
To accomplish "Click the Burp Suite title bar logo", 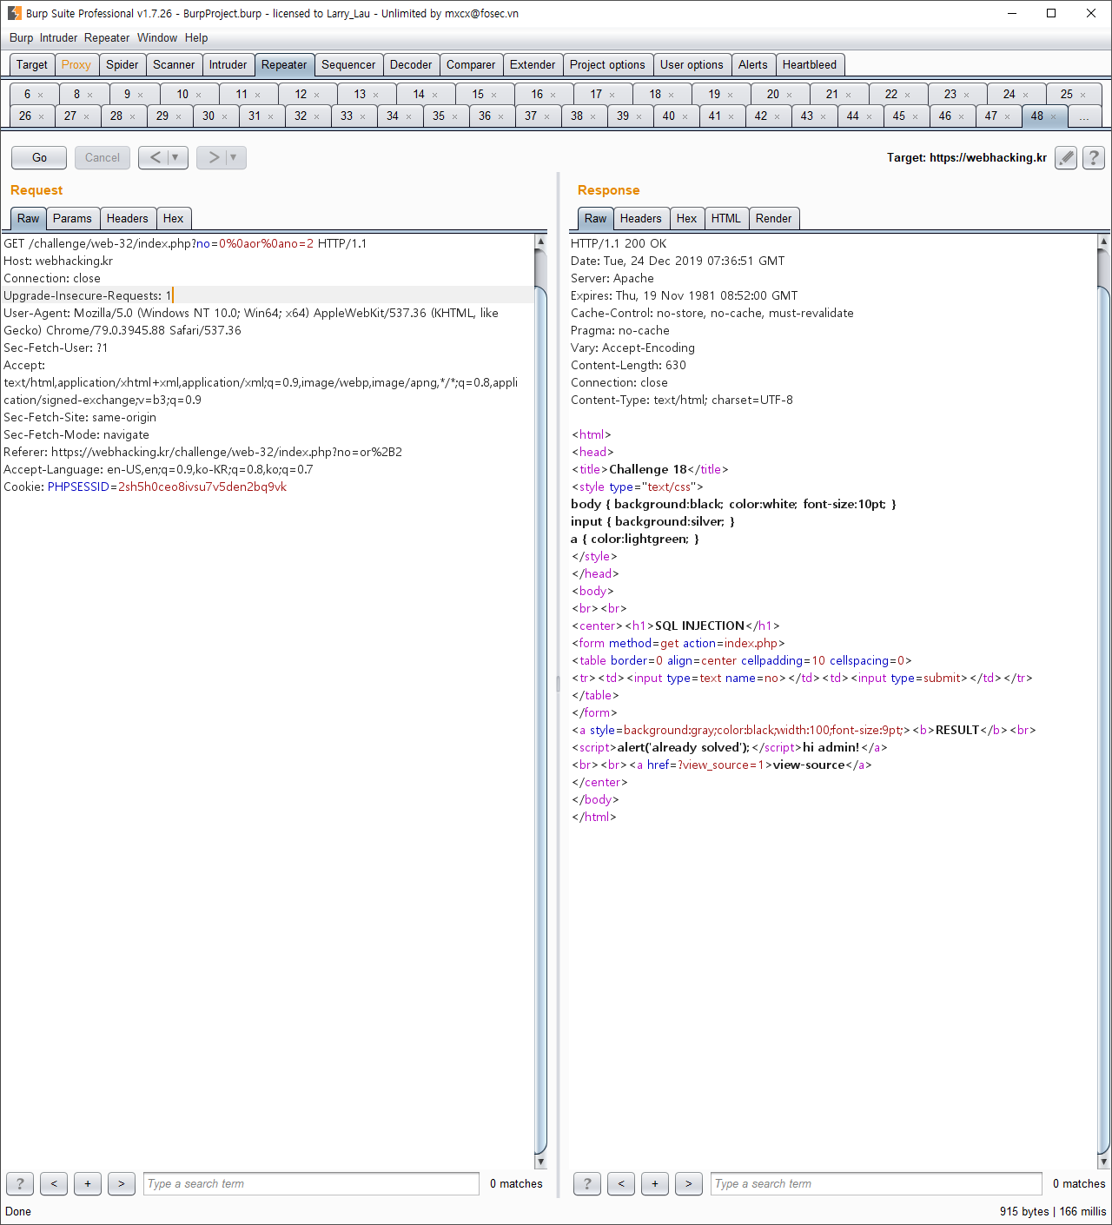I will pyautogui.click(x=14, y=13).
